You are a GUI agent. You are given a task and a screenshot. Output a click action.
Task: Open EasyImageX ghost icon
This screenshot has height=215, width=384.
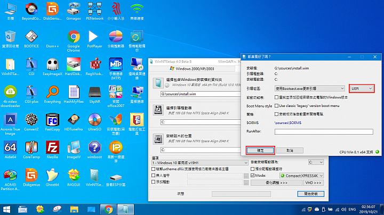[x=52, y=67]
